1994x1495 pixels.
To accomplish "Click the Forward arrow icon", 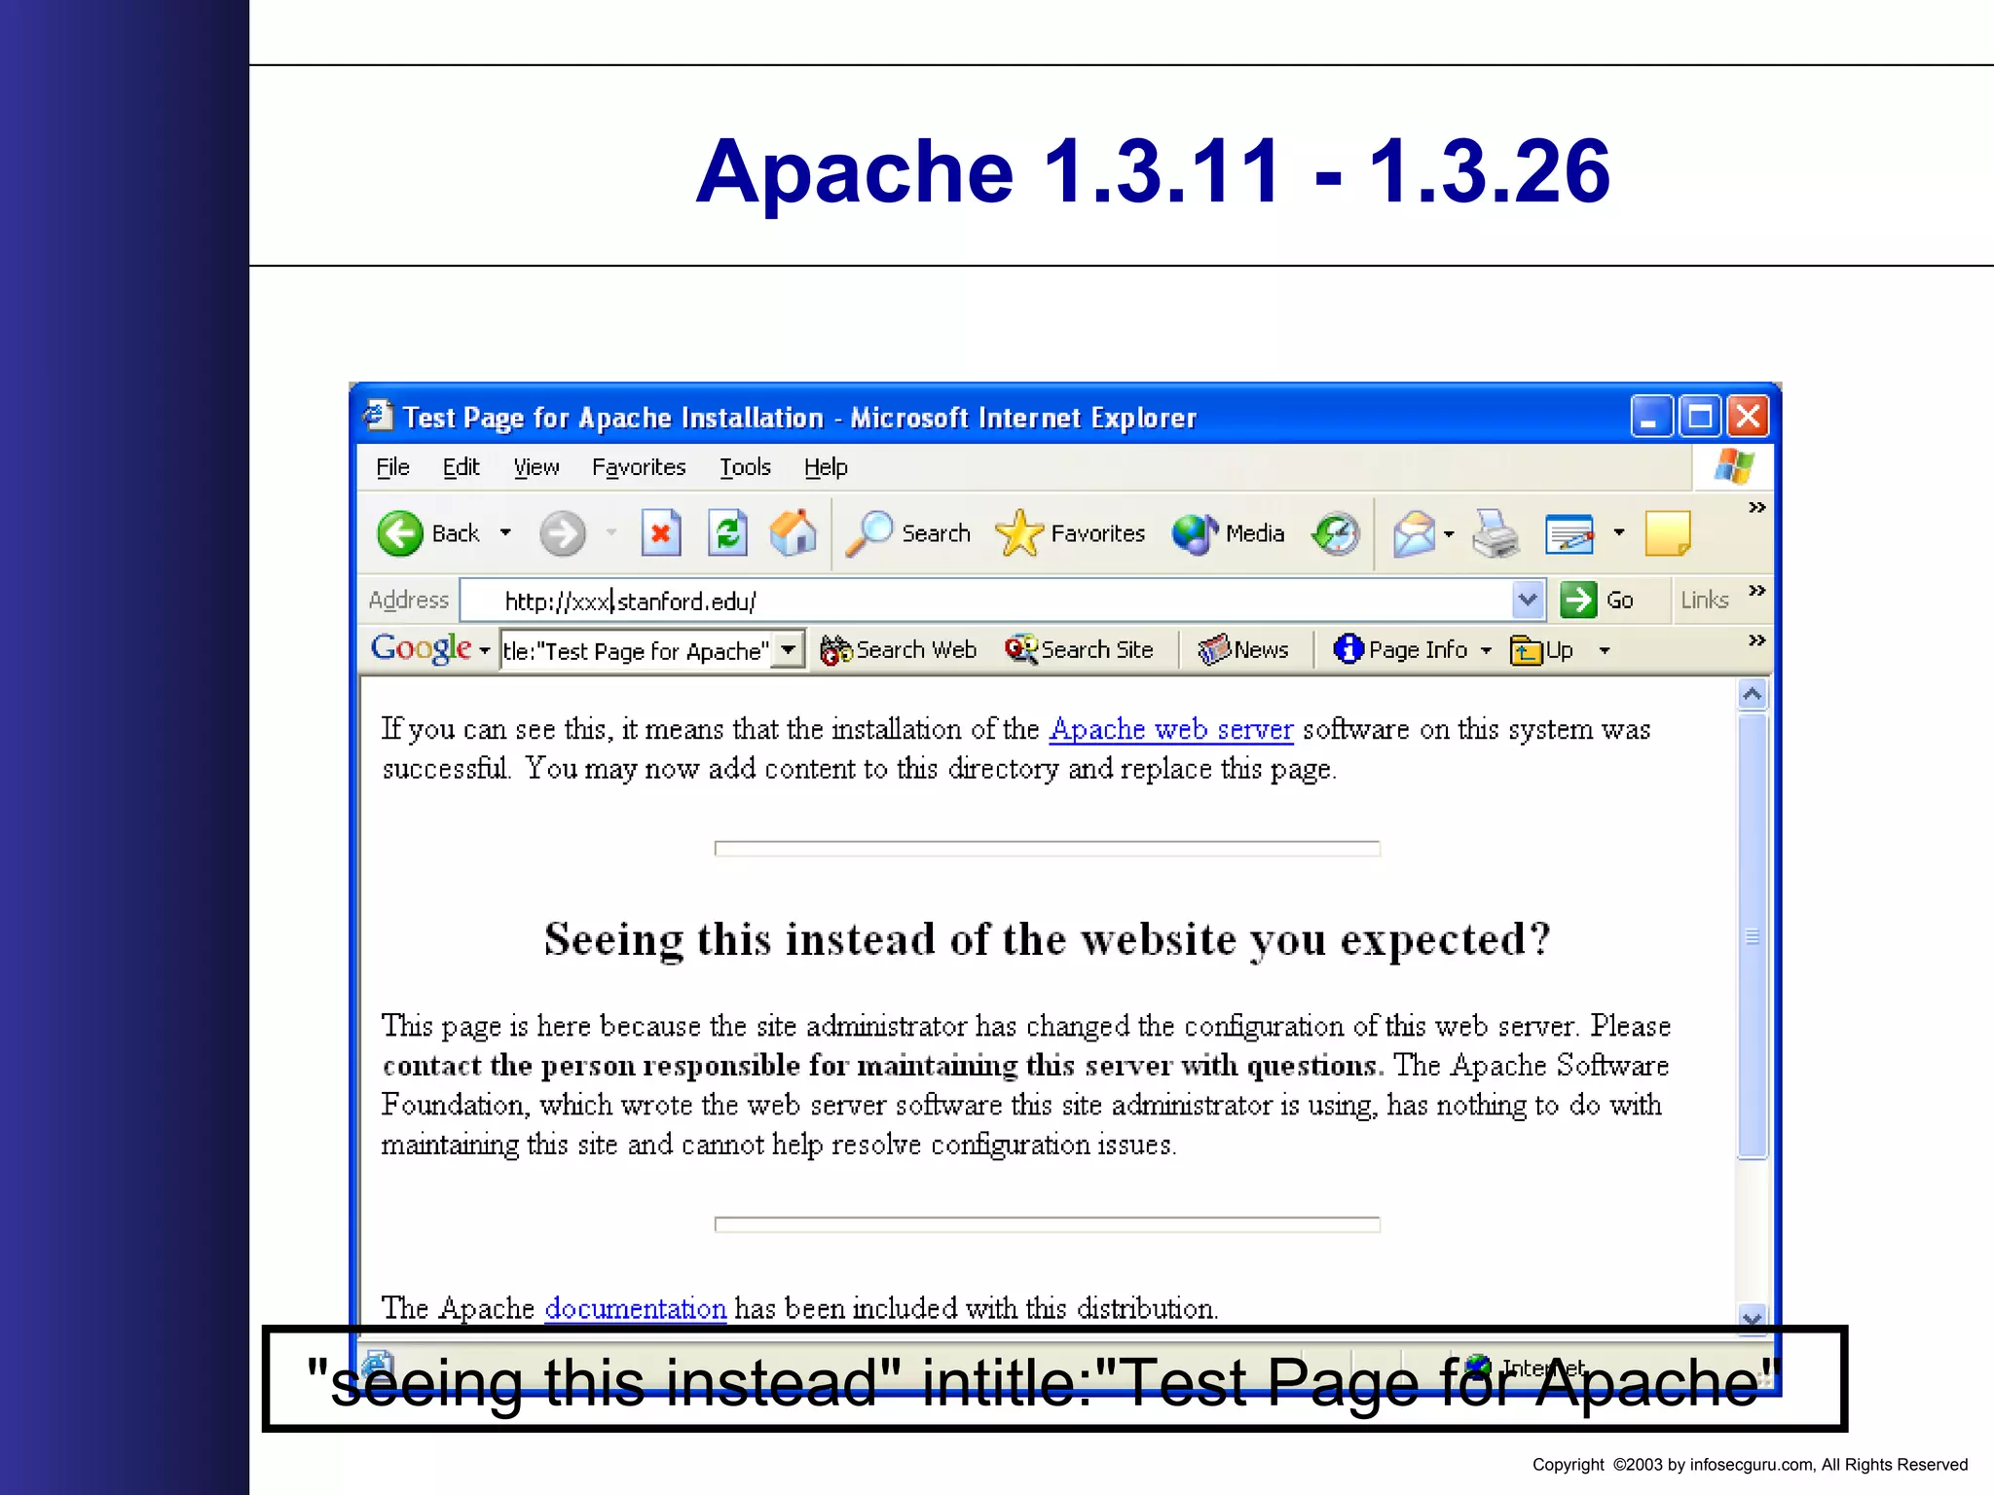I will click(x=563, y=533).
